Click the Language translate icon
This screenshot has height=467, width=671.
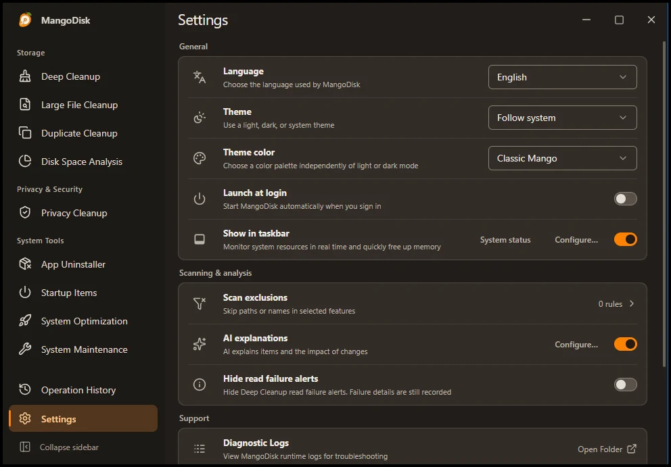200,77
